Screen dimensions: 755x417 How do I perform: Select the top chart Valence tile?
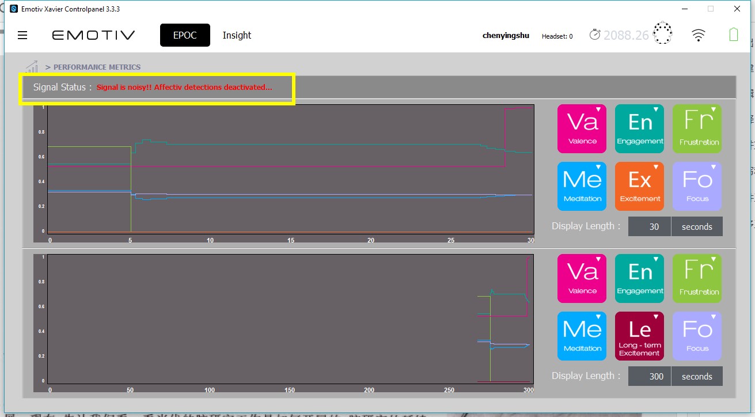[582, 129]
